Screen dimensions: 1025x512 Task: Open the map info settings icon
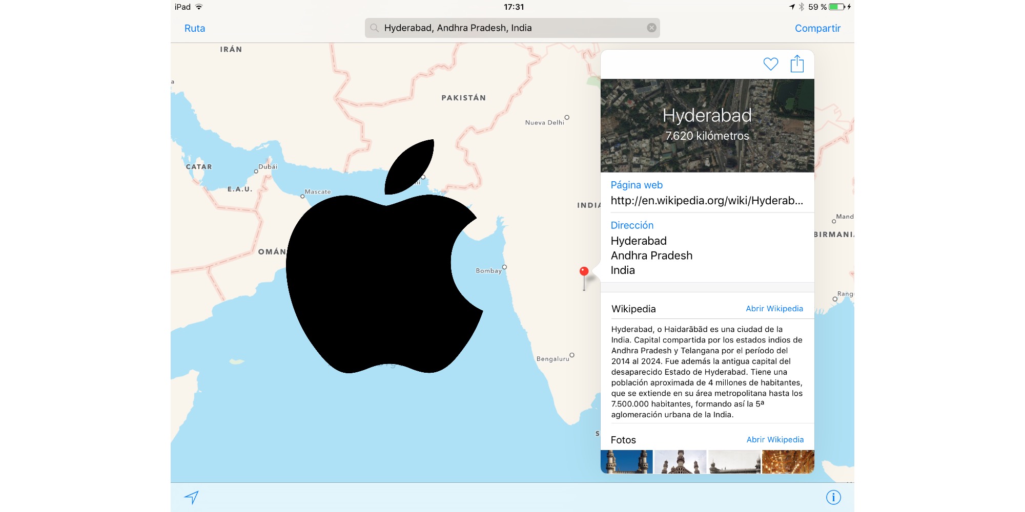(833, 497)
